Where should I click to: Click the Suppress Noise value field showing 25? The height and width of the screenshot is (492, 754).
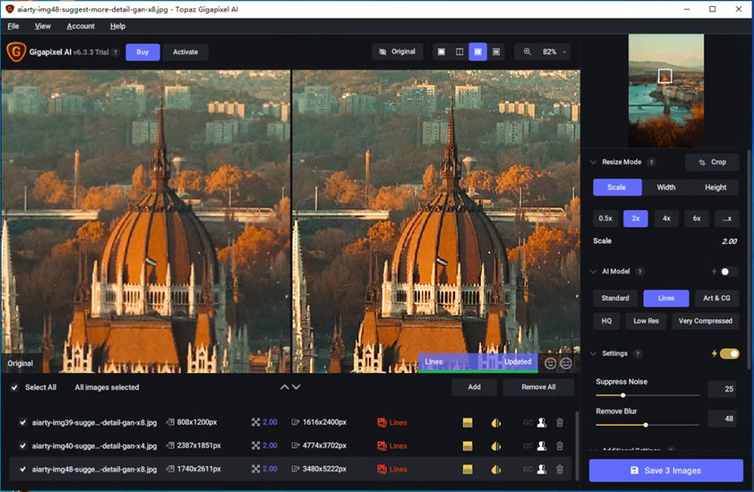click(x=722, y=389)
